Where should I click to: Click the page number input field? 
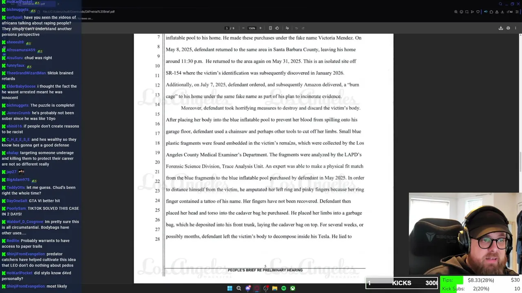coord(227,28)
